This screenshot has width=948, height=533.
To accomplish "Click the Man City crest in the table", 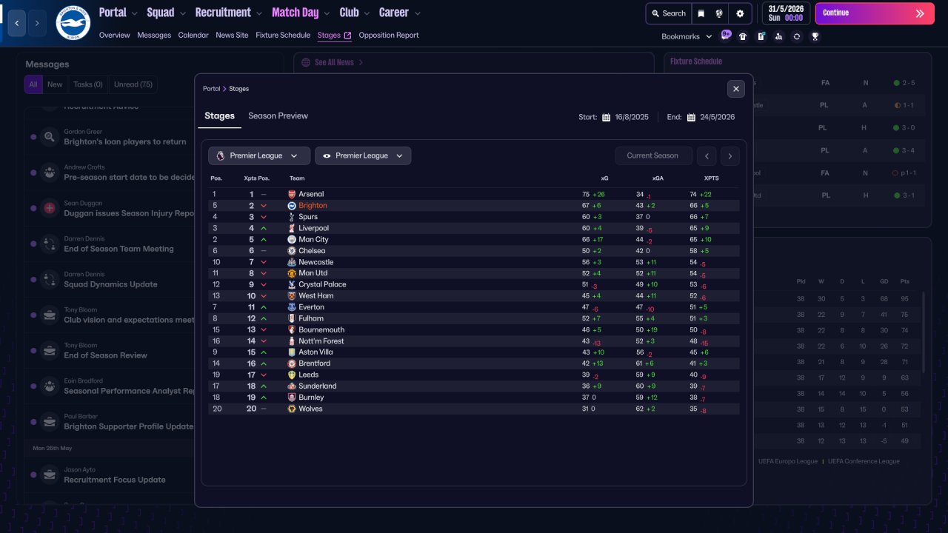I will 292,239.
